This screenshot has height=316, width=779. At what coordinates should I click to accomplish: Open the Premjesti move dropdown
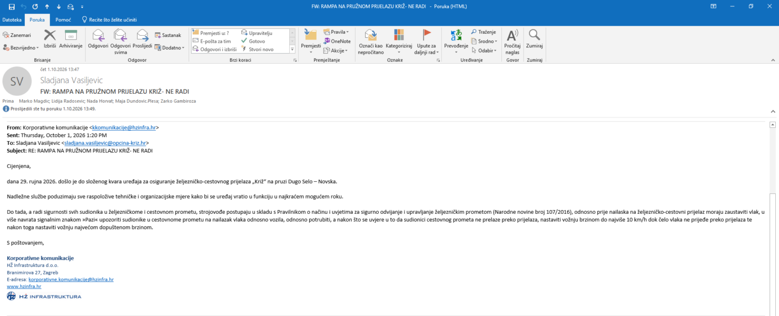click(x=311, y=42)
